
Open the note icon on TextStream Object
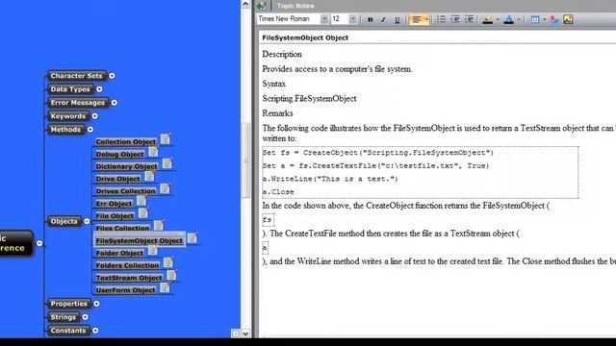pyautogui.click(x=171, y=276)
